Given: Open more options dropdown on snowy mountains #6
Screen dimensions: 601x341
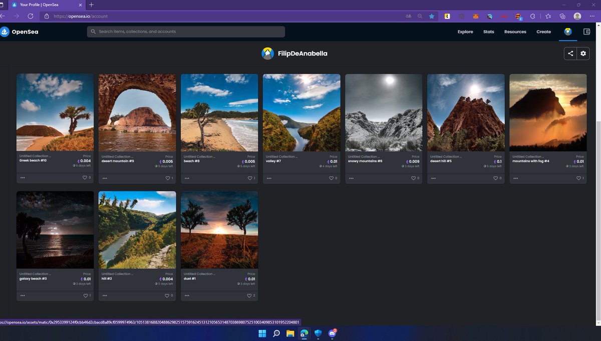Looking at the screenshot, I should [x=351, y=178].
